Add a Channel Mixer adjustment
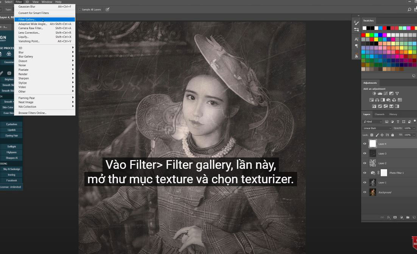The height and width of the screenshot is (254, 417). pos(394,100)
